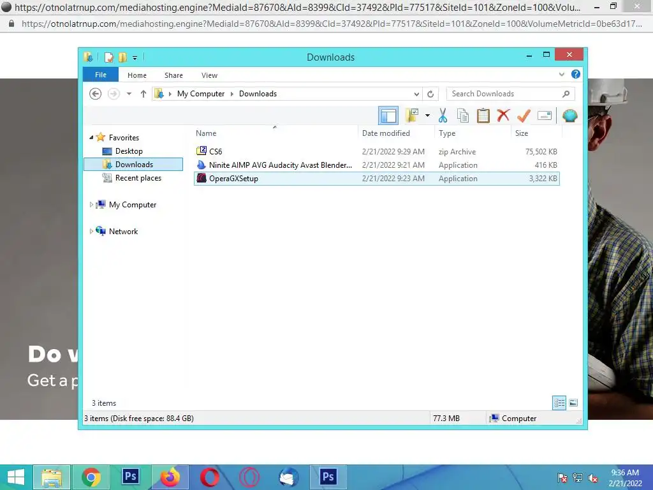Expand Network in navigation tree

[91, 231]
